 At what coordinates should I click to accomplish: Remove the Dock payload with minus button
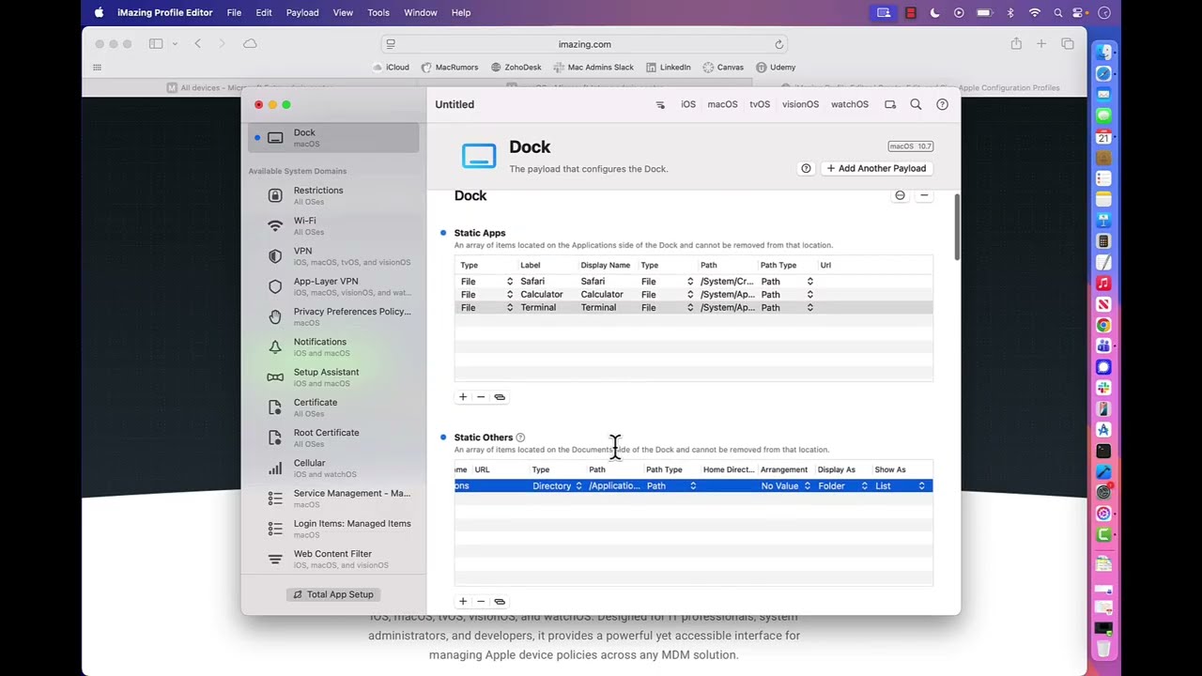coord(924,195)
